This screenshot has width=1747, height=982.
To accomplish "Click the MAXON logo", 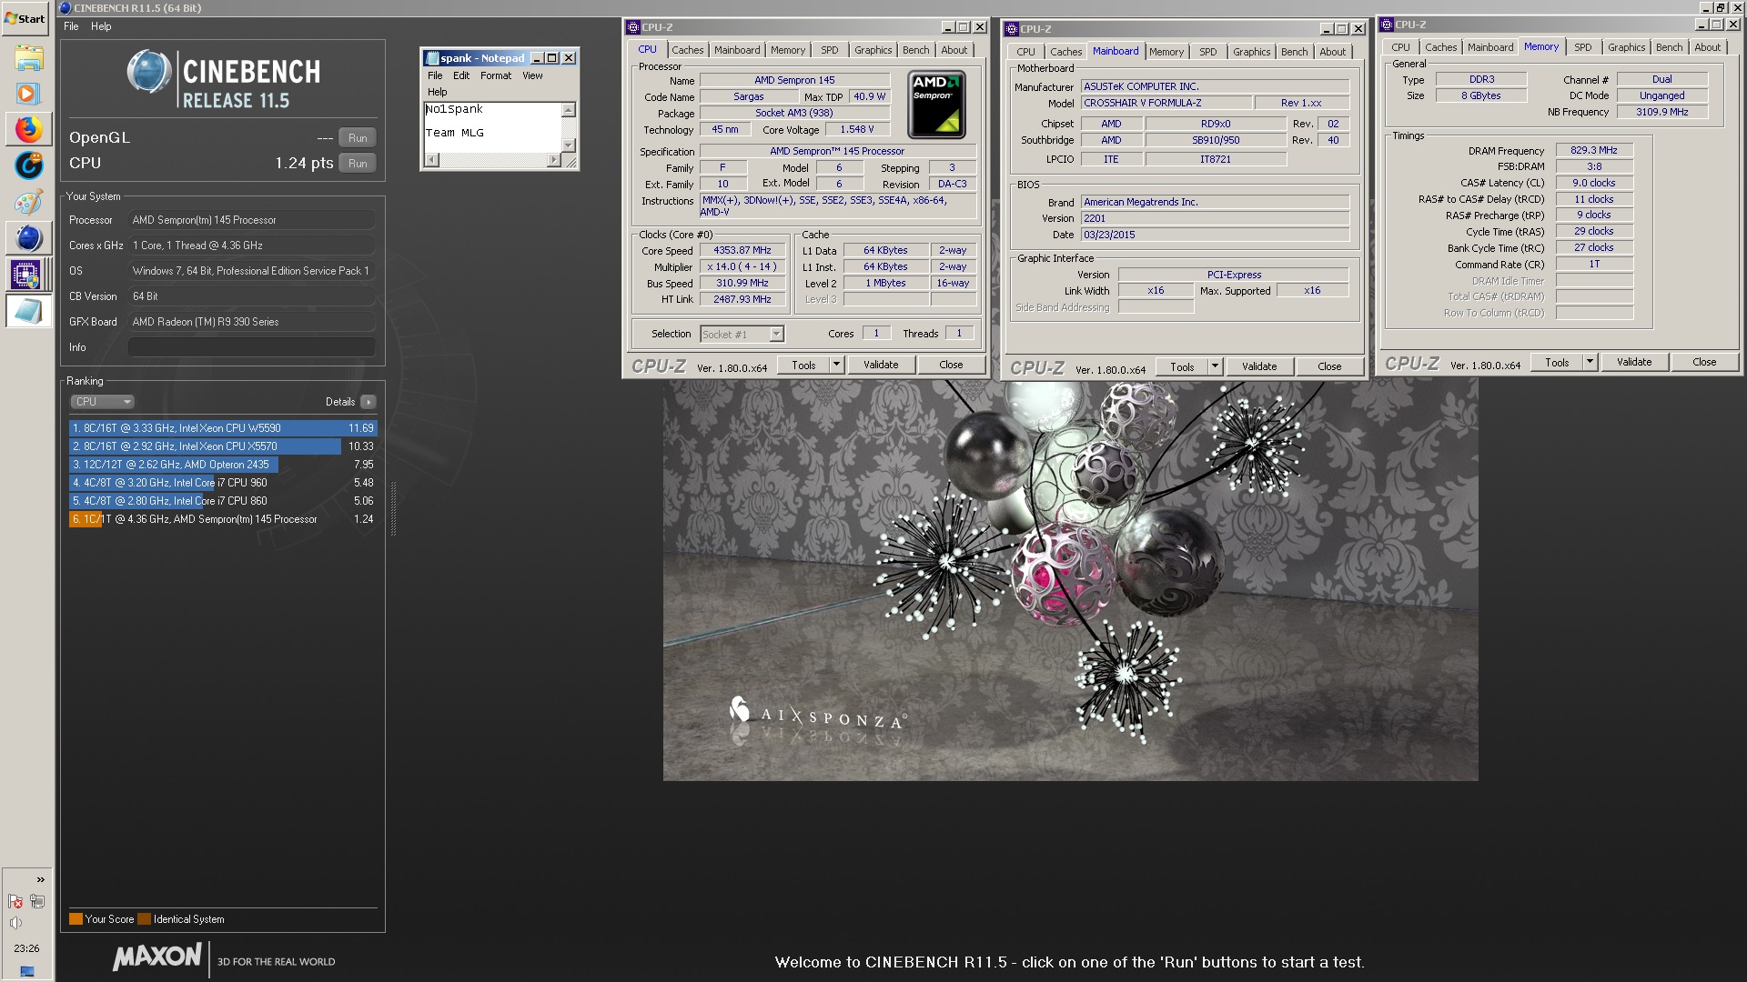I will 157,957.
